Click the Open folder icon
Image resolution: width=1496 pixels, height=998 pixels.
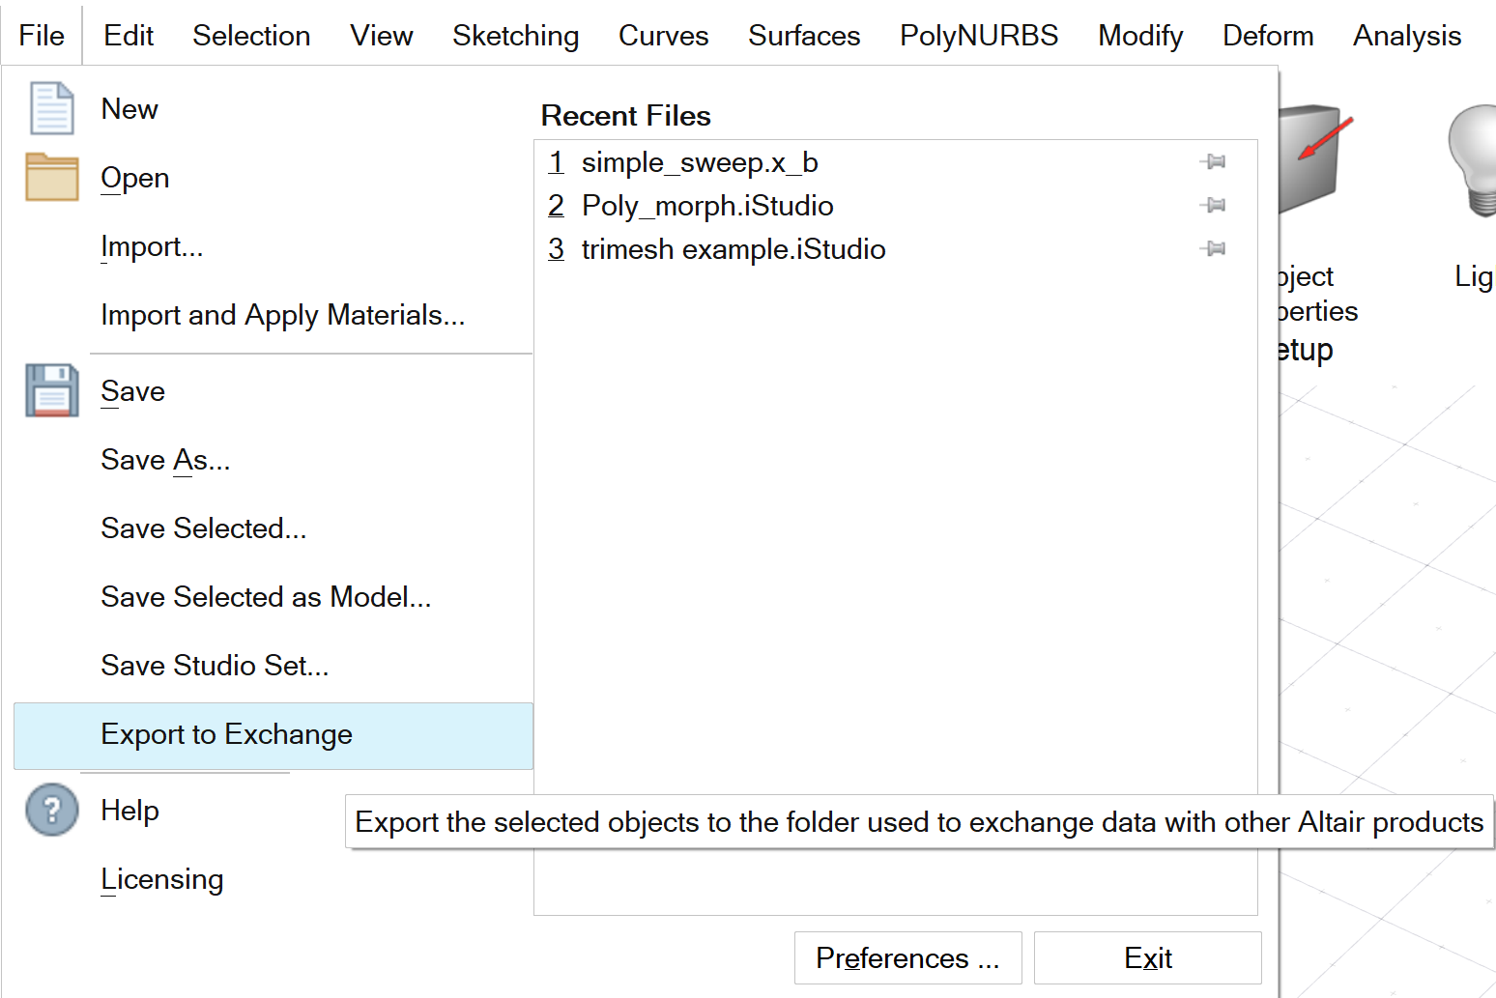click(x=51, y=178)
